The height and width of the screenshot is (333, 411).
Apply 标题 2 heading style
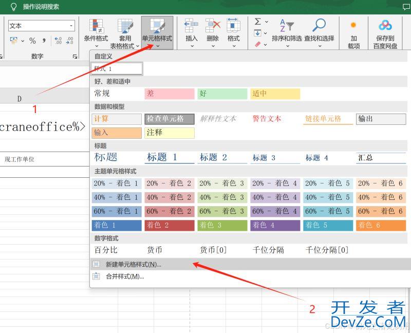(x=222, y=157)
